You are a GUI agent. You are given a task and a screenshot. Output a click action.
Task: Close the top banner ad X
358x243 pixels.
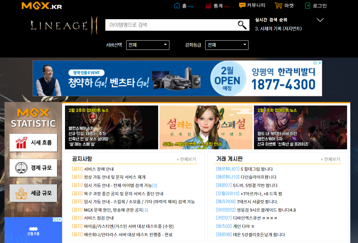[320, 63]
